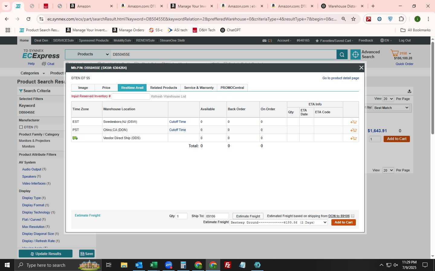The image size is (435, 271).
Task: Click the Chrome zoom magnifier icon
Action: click(x=344, y=19)
